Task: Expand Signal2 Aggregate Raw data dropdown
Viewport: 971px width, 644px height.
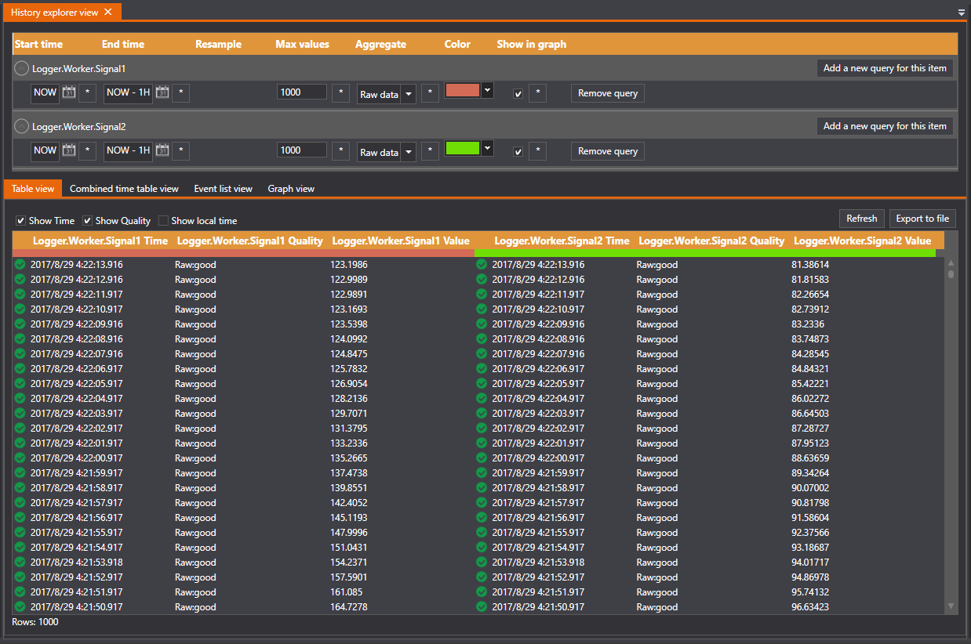Action: 409,152
